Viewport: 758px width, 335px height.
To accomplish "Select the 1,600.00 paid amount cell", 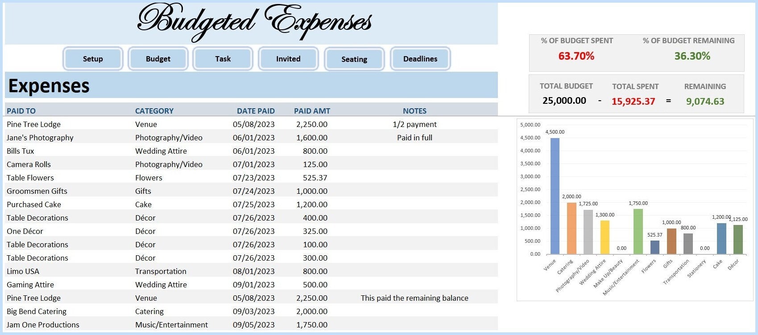I will pos(312,138).
